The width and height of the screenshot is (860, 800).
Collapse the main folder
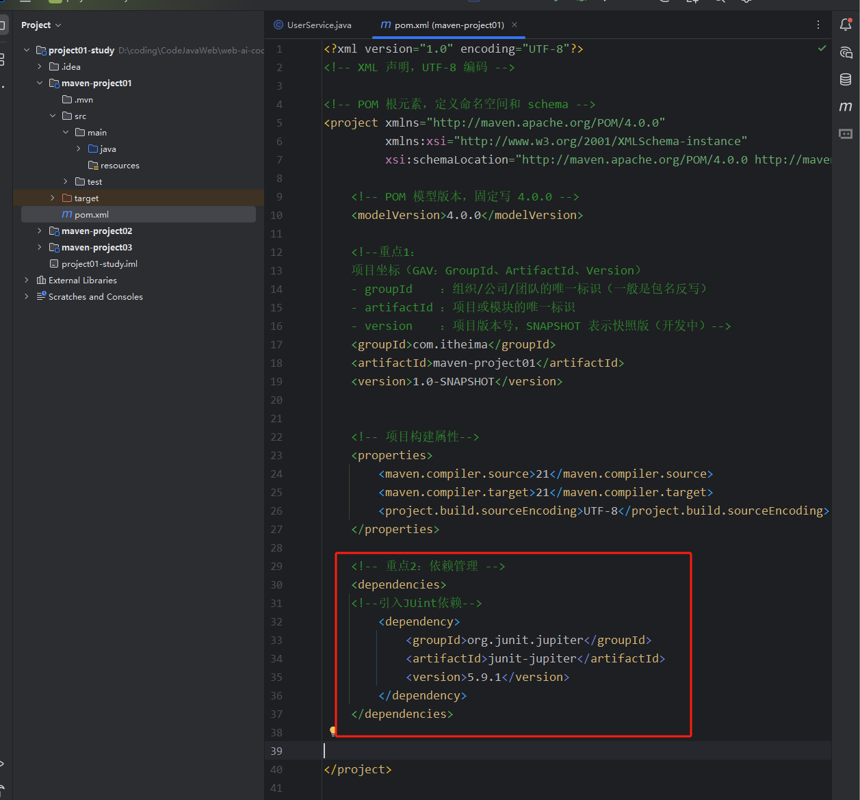[66, 132]
